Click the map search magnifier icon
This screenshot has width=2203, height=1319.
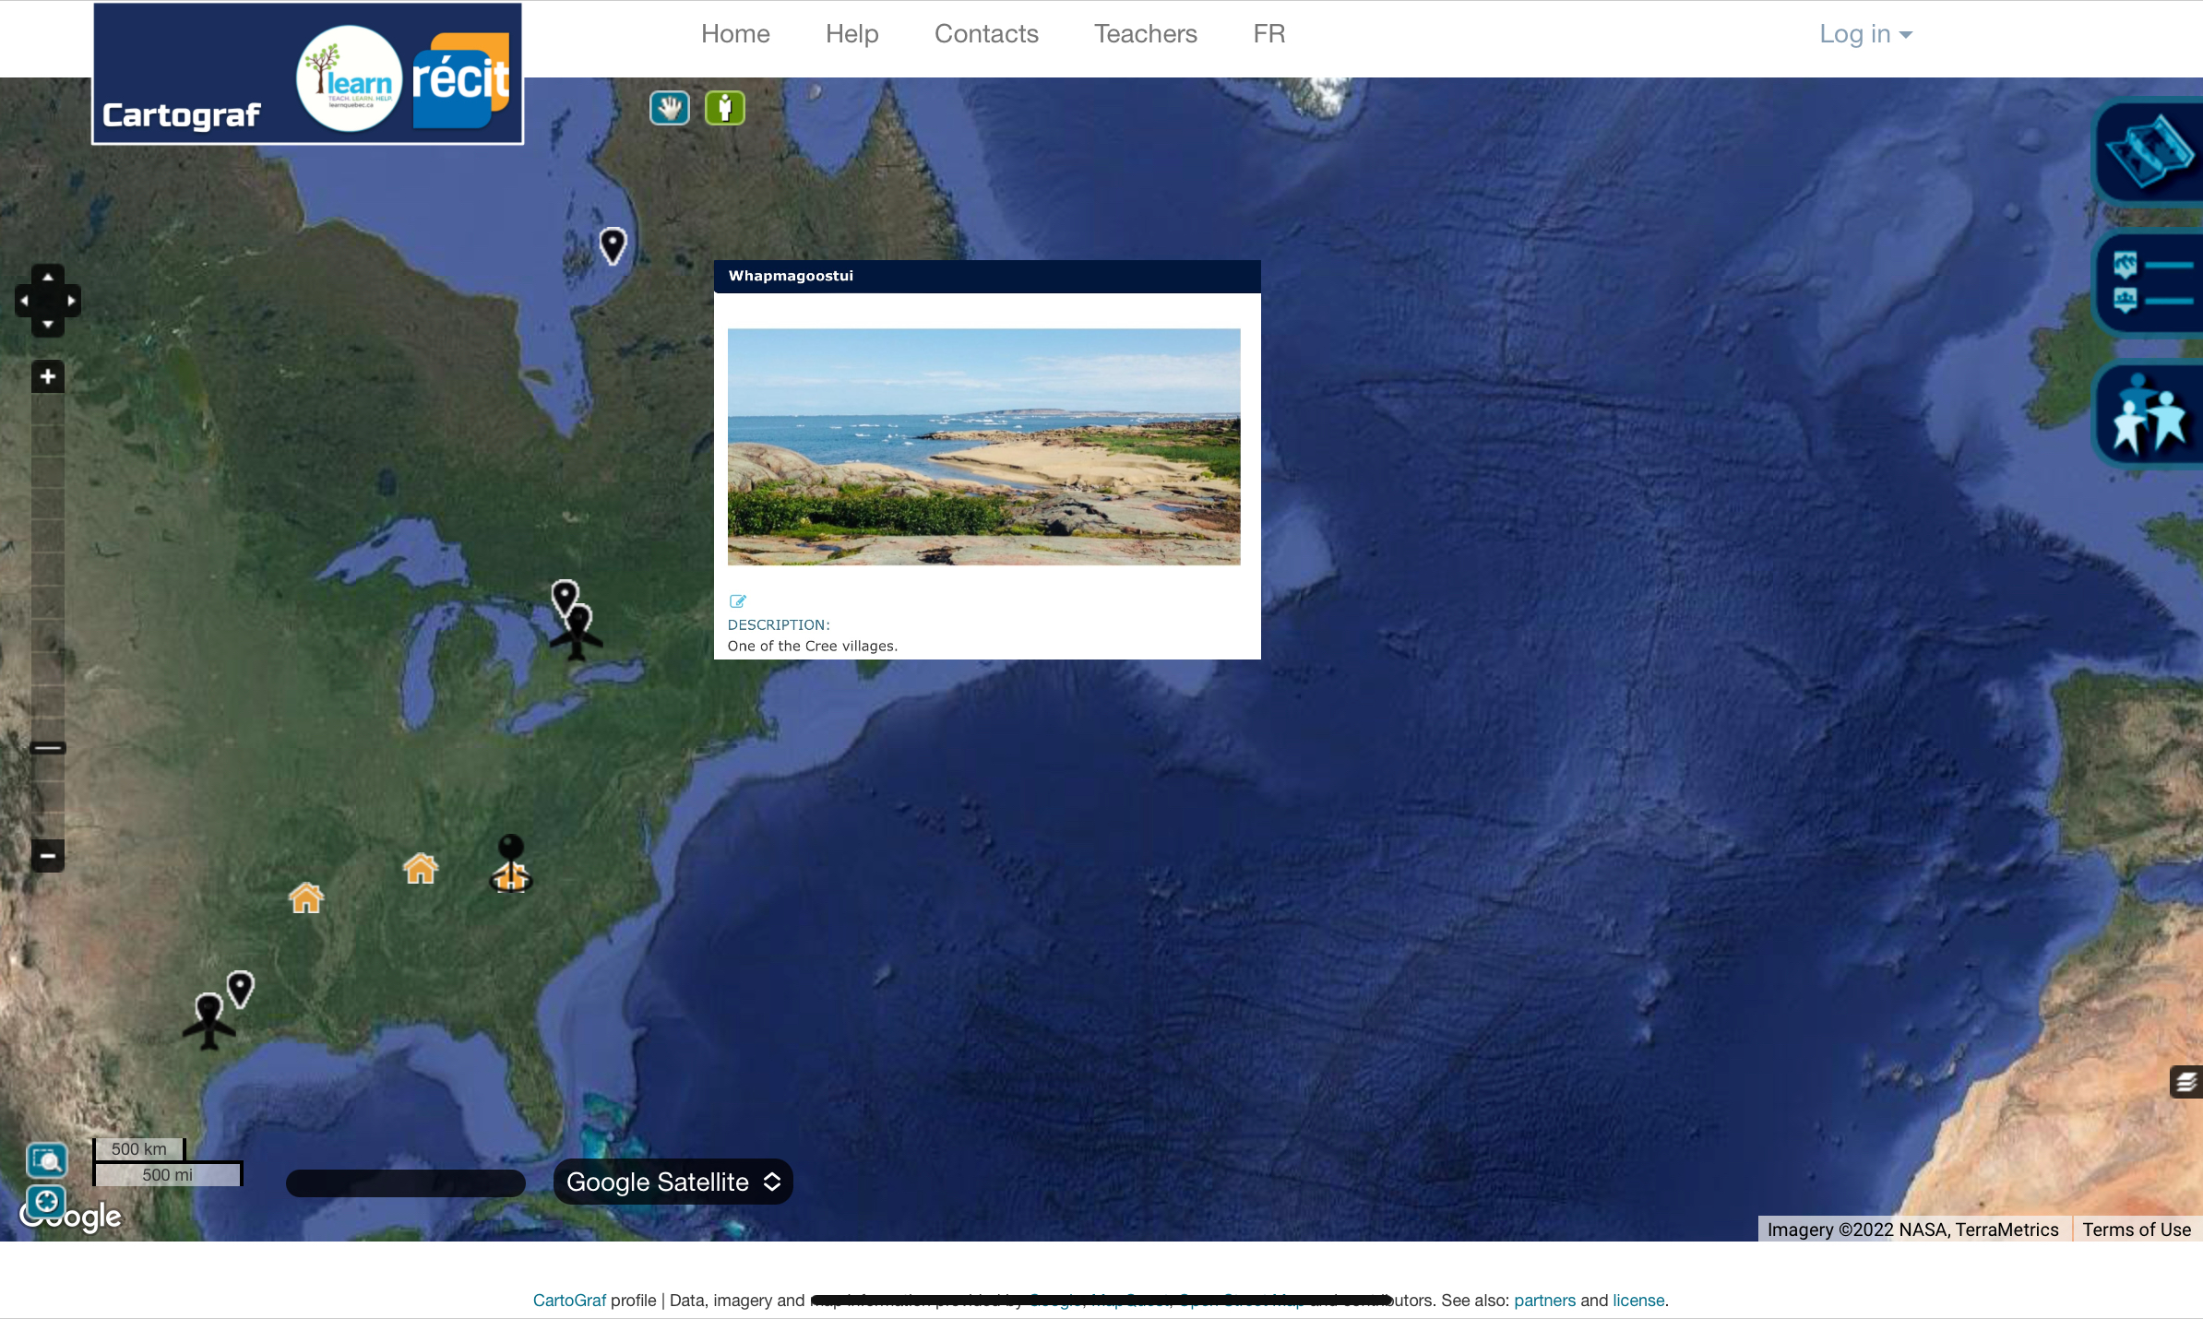(46, 1160)
